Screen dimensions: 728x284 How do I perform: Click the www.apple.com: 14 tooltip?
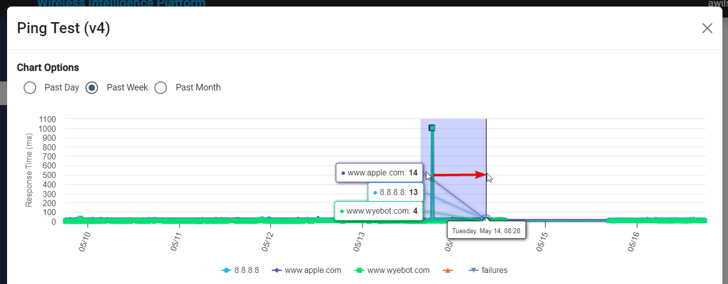point(380,173)
